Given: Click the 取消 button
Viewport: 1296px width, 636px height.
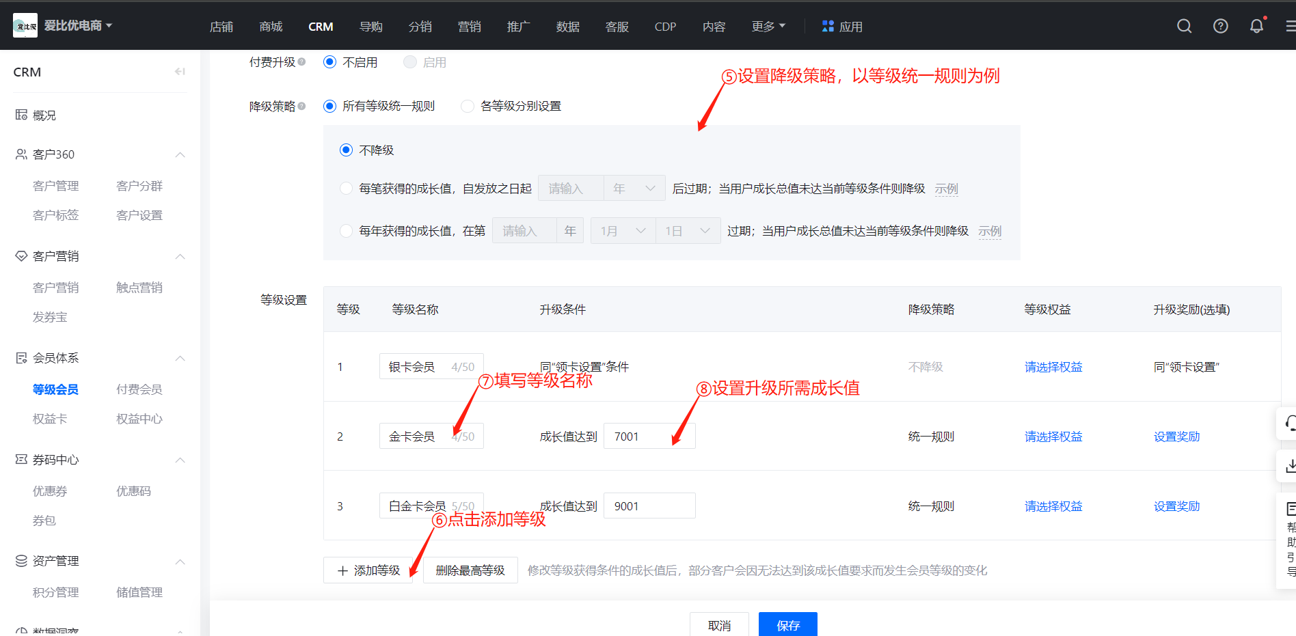Looking at the screenshot, I should point(719,624).
